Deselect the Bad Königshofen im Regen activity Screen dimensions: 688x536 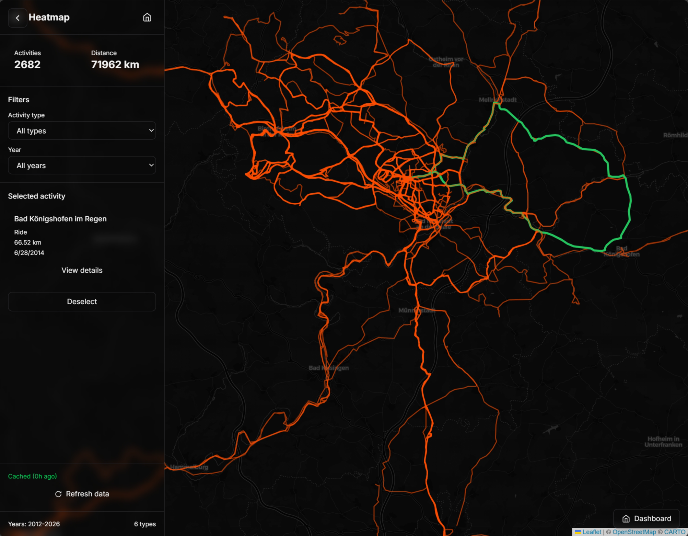click(x=82, y=301)
